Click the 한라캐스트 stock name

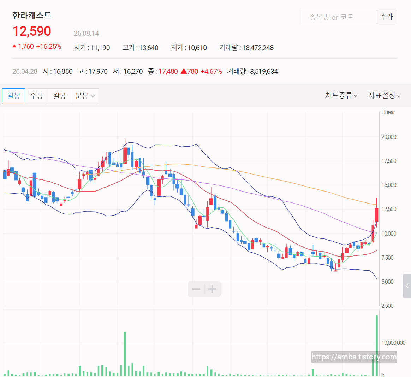coord(32,16)
